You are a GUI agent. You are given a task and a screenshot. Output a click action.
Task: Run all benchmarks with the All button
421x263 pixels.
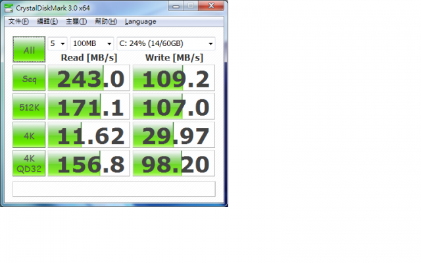[29, 50]
